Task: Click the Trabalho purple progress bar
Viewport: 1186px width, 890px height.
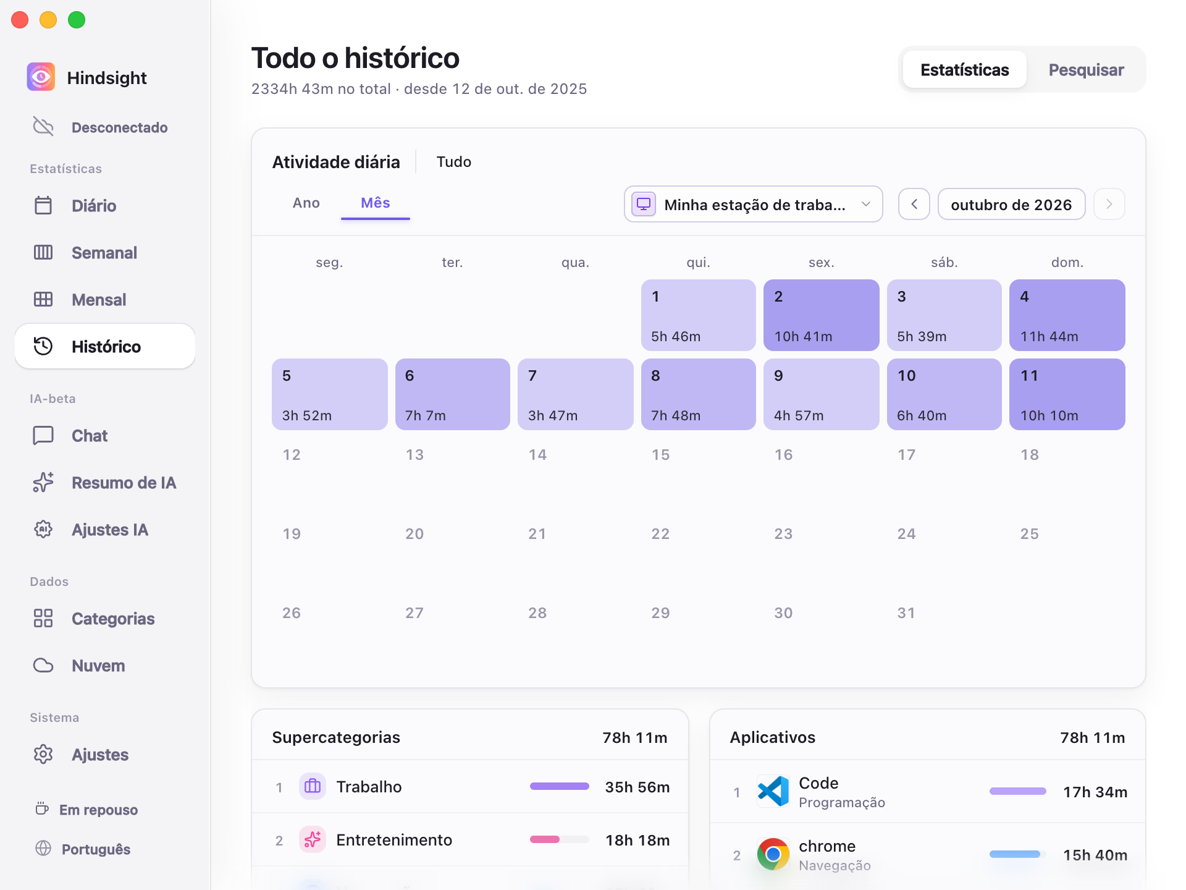Action: pos(560,786)
